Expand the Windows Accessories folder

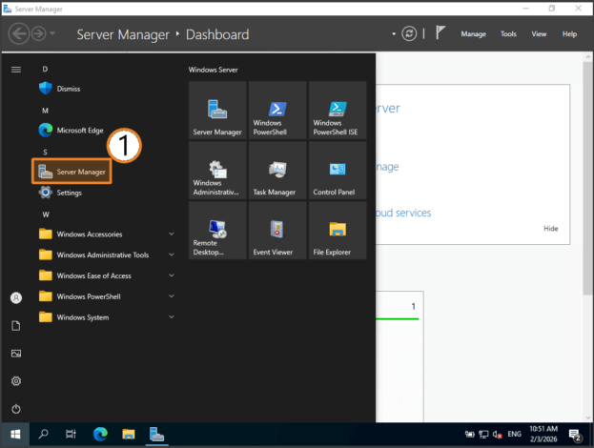coord(106,234)
